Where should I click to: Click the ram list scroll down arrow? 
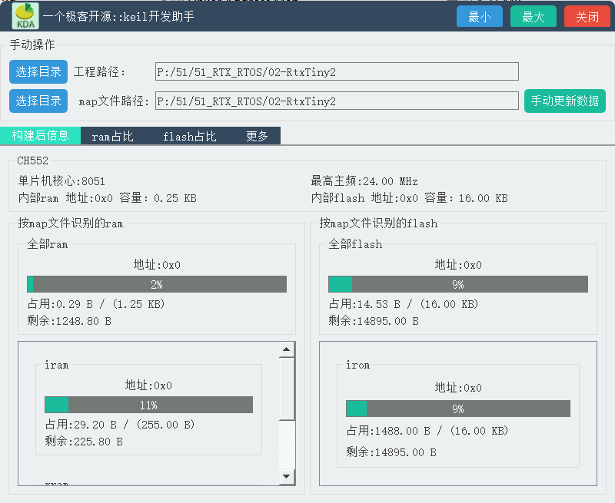point(287,476)
